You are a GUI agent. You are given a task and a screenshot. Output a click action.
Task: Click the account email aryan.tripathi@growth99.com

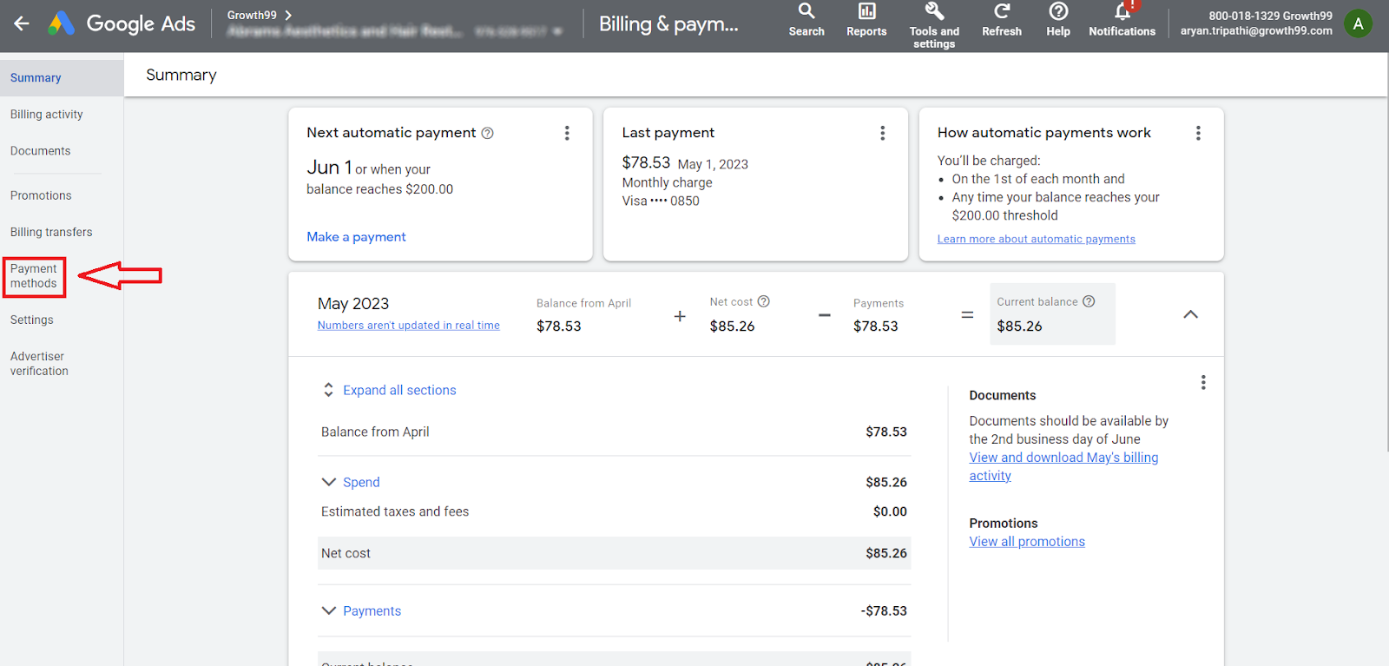1256,30
